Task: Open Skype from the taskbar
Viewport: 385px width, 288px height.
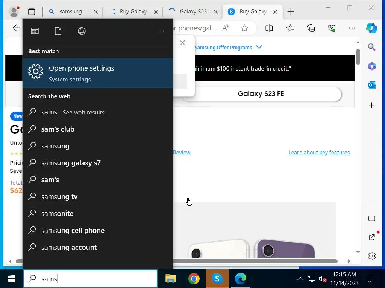Action: tap(217, 279)
